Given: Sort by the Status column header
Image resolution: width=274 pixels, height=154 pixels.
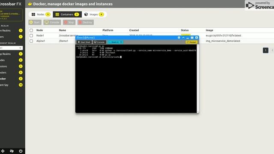Looking at the screenshot, I should click(x=185, y=30).
